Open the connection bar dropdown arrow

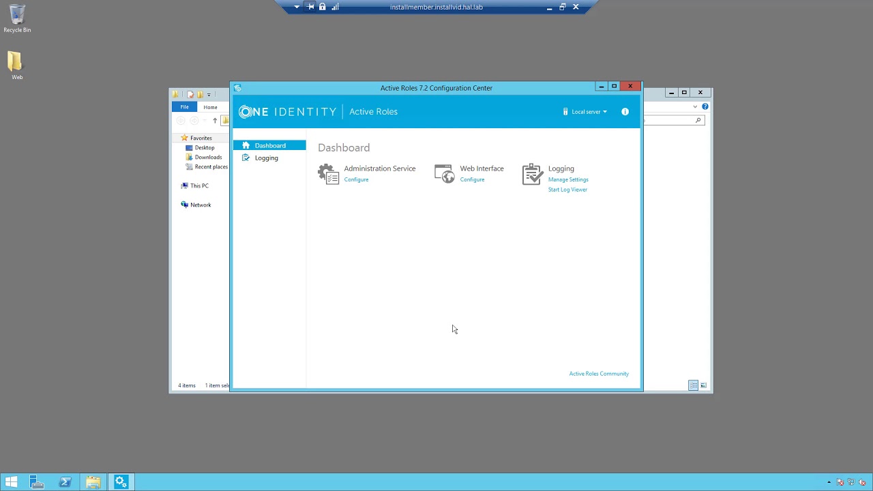click(297, 7)
